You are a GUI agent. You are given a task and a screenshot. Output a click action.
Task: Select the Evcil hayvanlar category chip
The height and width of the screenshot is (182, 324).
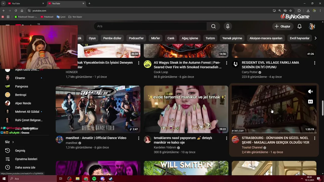pyautogui.click(x=300, y=38)
